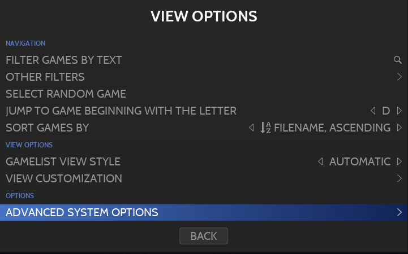Select the Gamelist View Style row
Image resolution: width=408 pixels, height=254 pixels.
(x=63, y=161)
